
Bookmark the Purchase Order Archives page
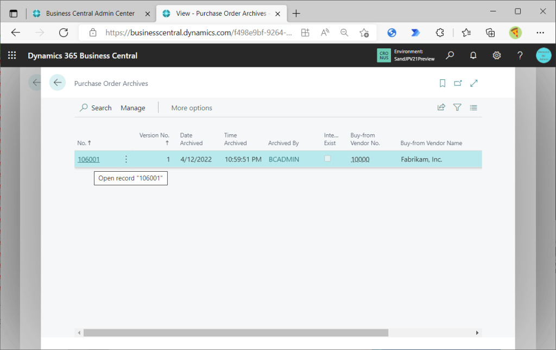(442, 83)
